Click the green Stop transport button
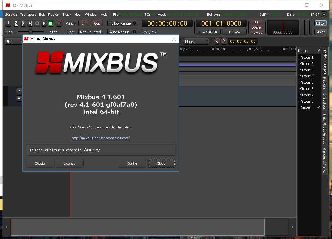 [x=51, y=23]
